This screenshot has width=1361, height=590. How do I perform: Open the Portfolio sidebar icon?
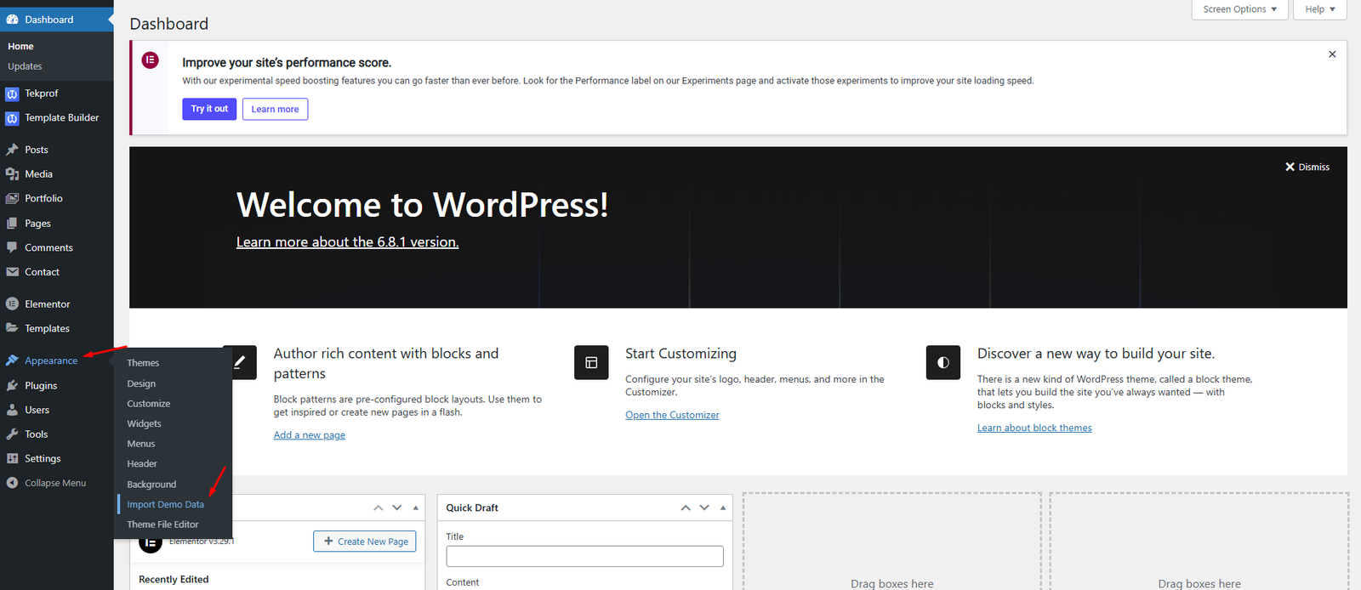pyautogui.click(x=12, y=199)
